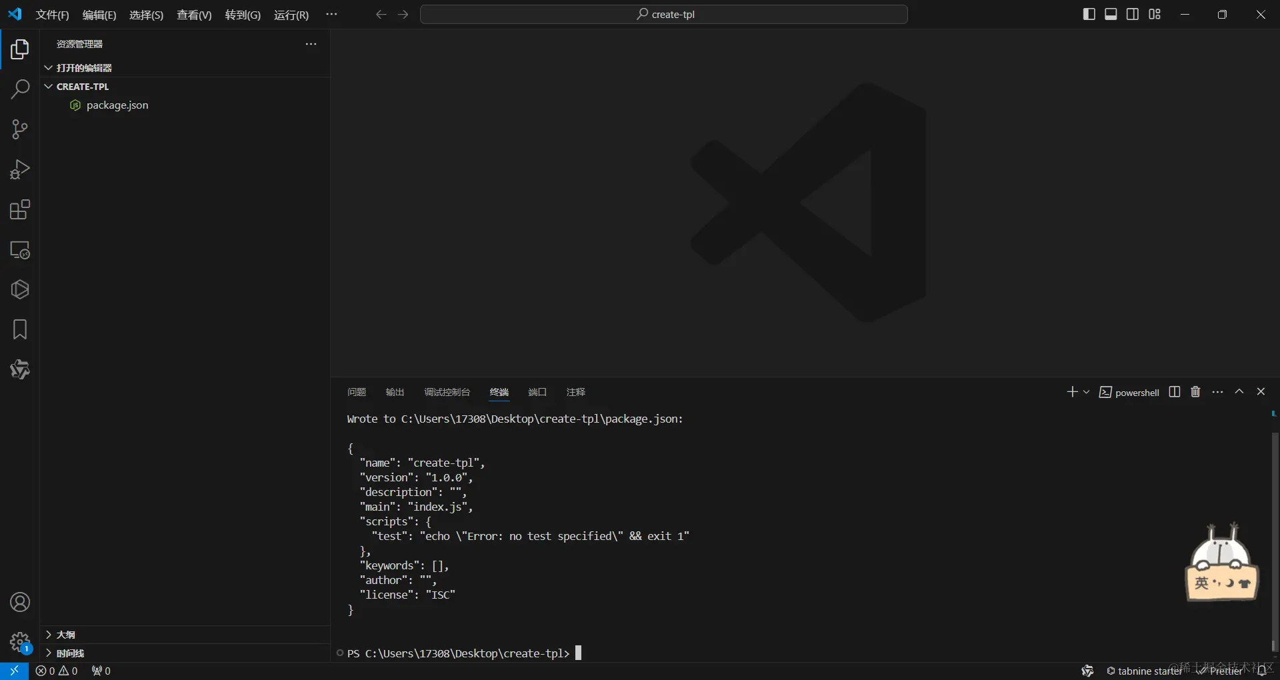Switch to the 输出 panel tab
This screenshot has width=1280, height=680.
395,392
